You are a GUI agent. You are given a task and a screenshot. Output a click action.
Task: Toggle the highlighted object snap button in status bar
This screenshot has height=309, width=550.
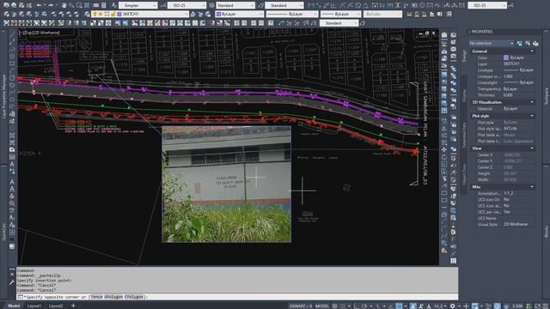pyautogui.click(x=399, y=306)
